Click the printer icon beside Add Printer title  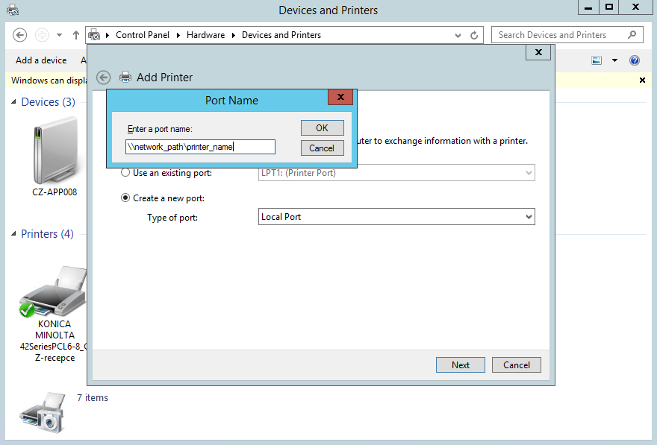[125, 77]
